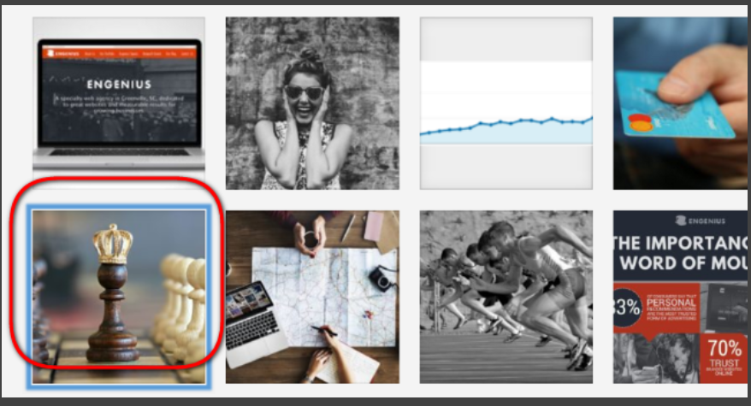Click the crowned chess pawn image
This screenshot has height=406, width=751.
(x=119, y=297)
